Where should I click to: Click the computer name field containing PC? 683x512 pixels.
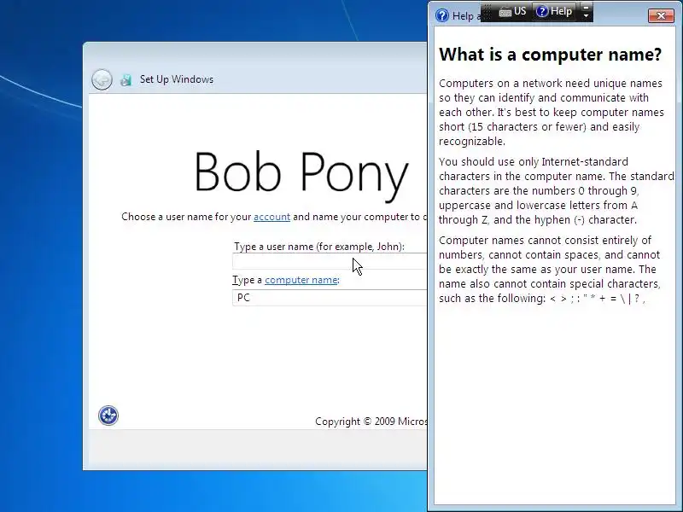tap(330, 298)
